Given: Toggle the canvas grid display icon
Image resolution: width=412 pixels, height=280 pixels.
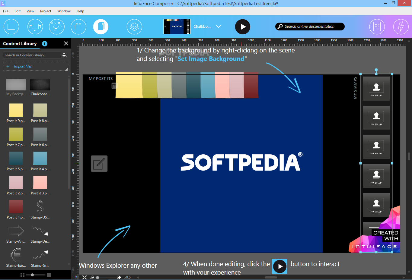Looking at the screenshot, I should [x=77, y=277].
